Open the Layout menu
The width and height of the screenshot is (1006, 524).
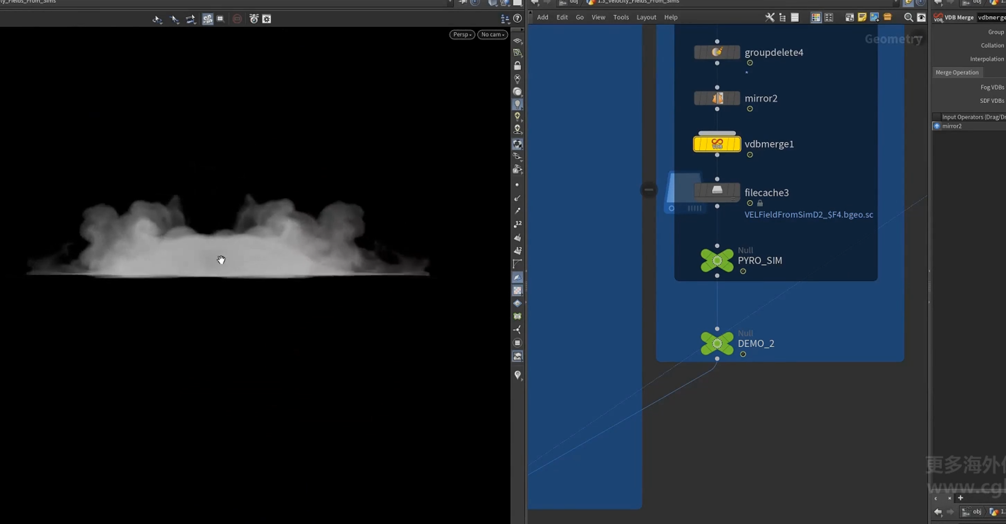pyautogui.click(x=646, y=17)
